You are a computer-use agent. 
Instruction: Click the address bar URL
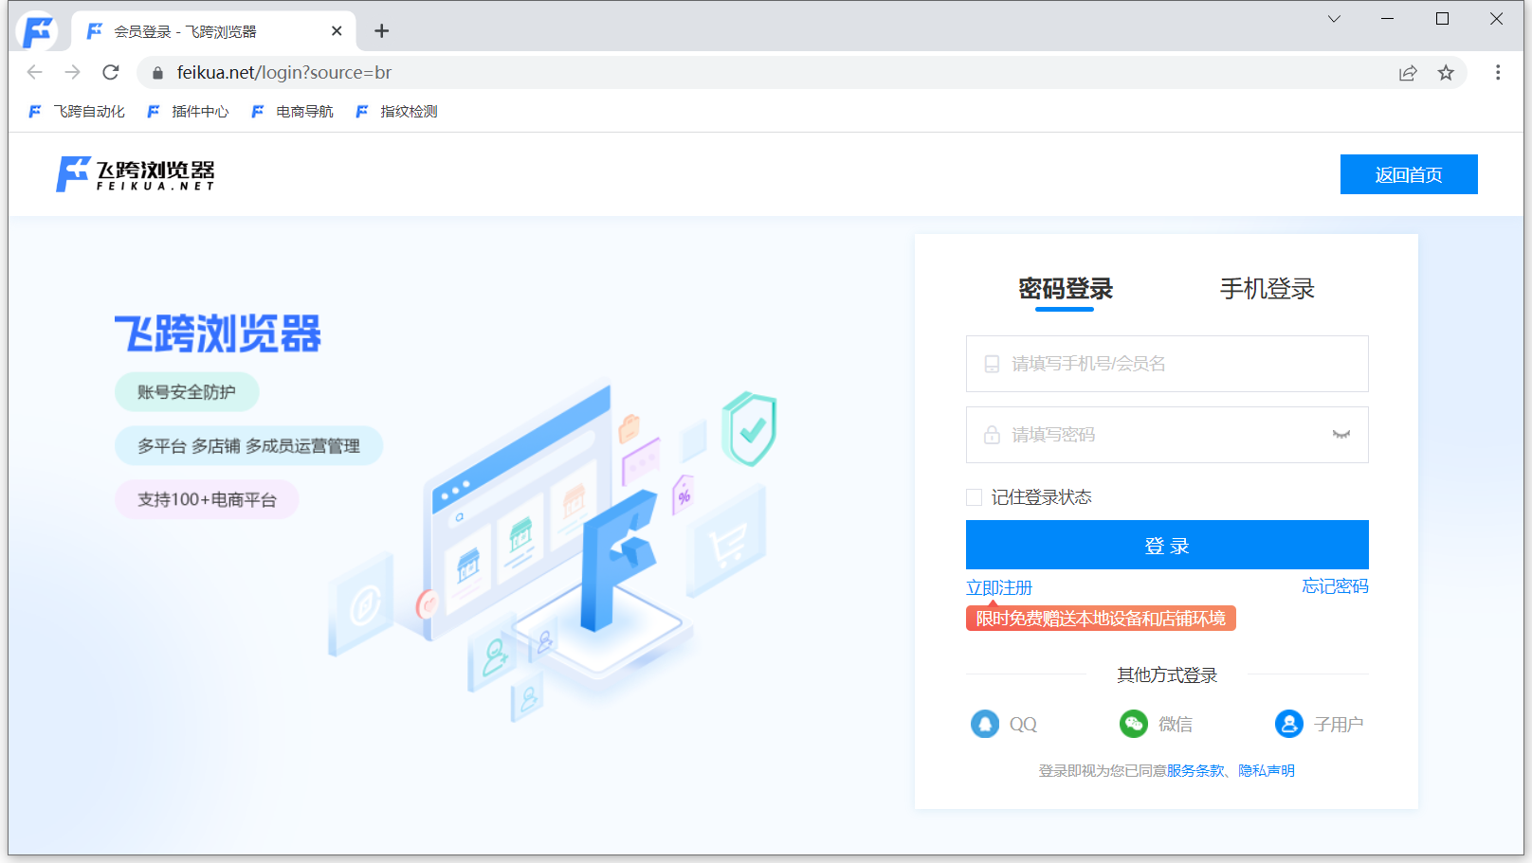tap(283, 73)
